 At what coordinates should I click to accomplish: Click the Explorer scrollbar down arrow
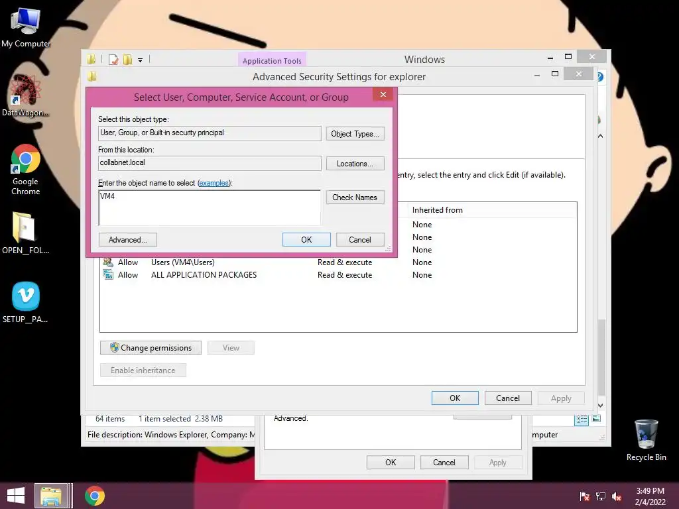(x=601, y=405)
